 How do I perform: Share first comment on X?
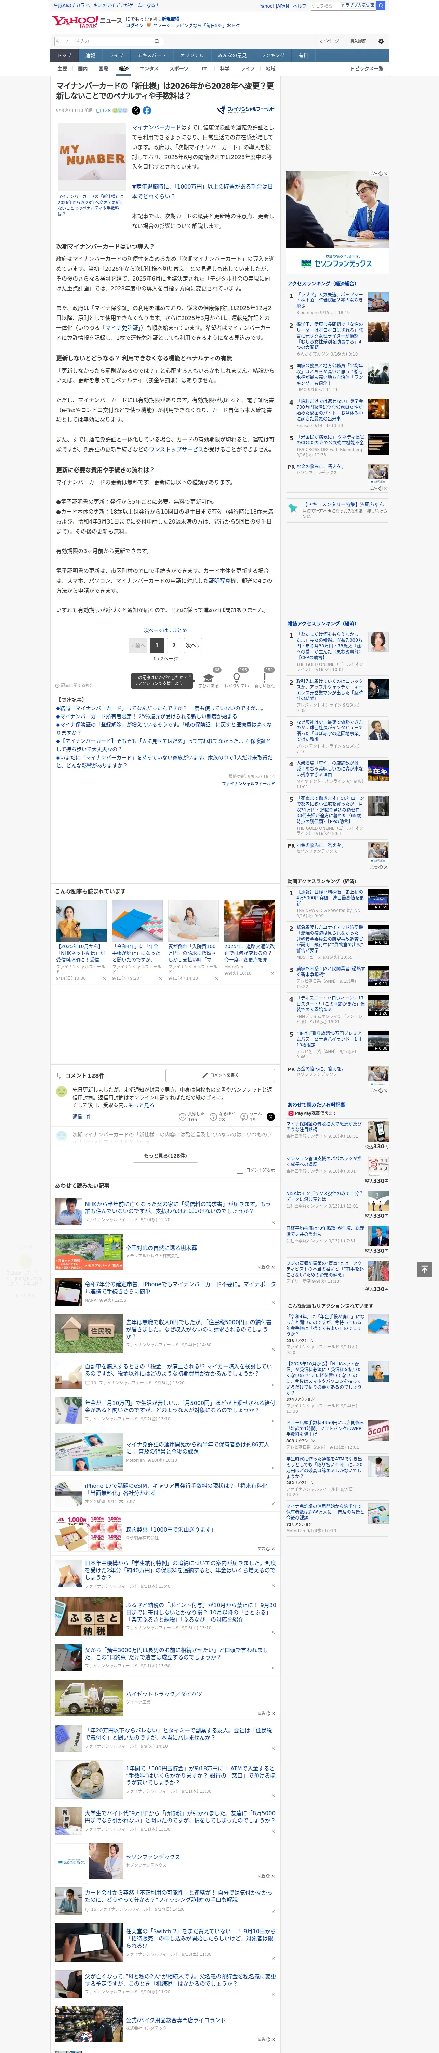(x=270, y=1116)
